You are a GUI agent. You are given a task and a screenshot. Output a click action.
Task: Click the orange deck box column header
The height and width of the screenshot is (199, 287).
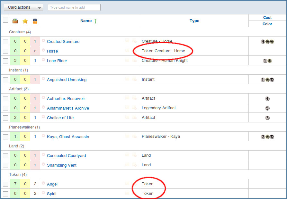click(35, 21)
